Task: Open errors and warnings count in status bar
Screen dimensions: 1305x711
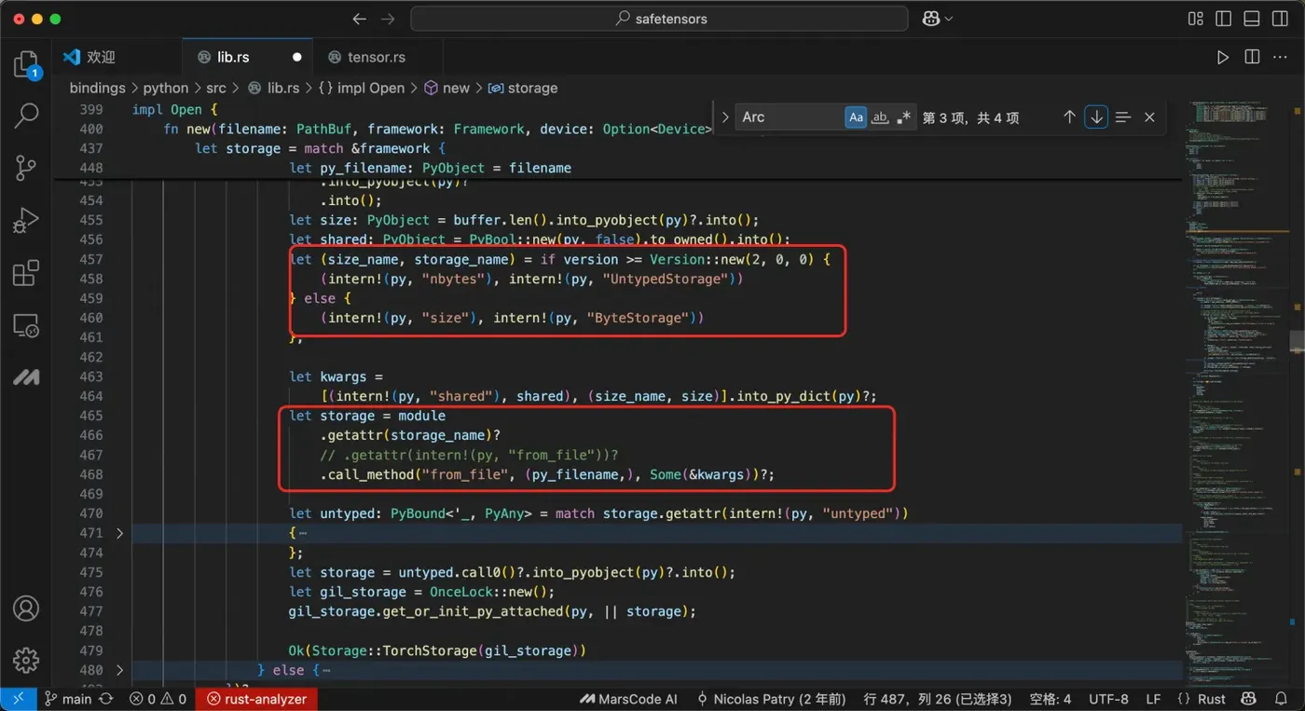Action: pos(158,699)
